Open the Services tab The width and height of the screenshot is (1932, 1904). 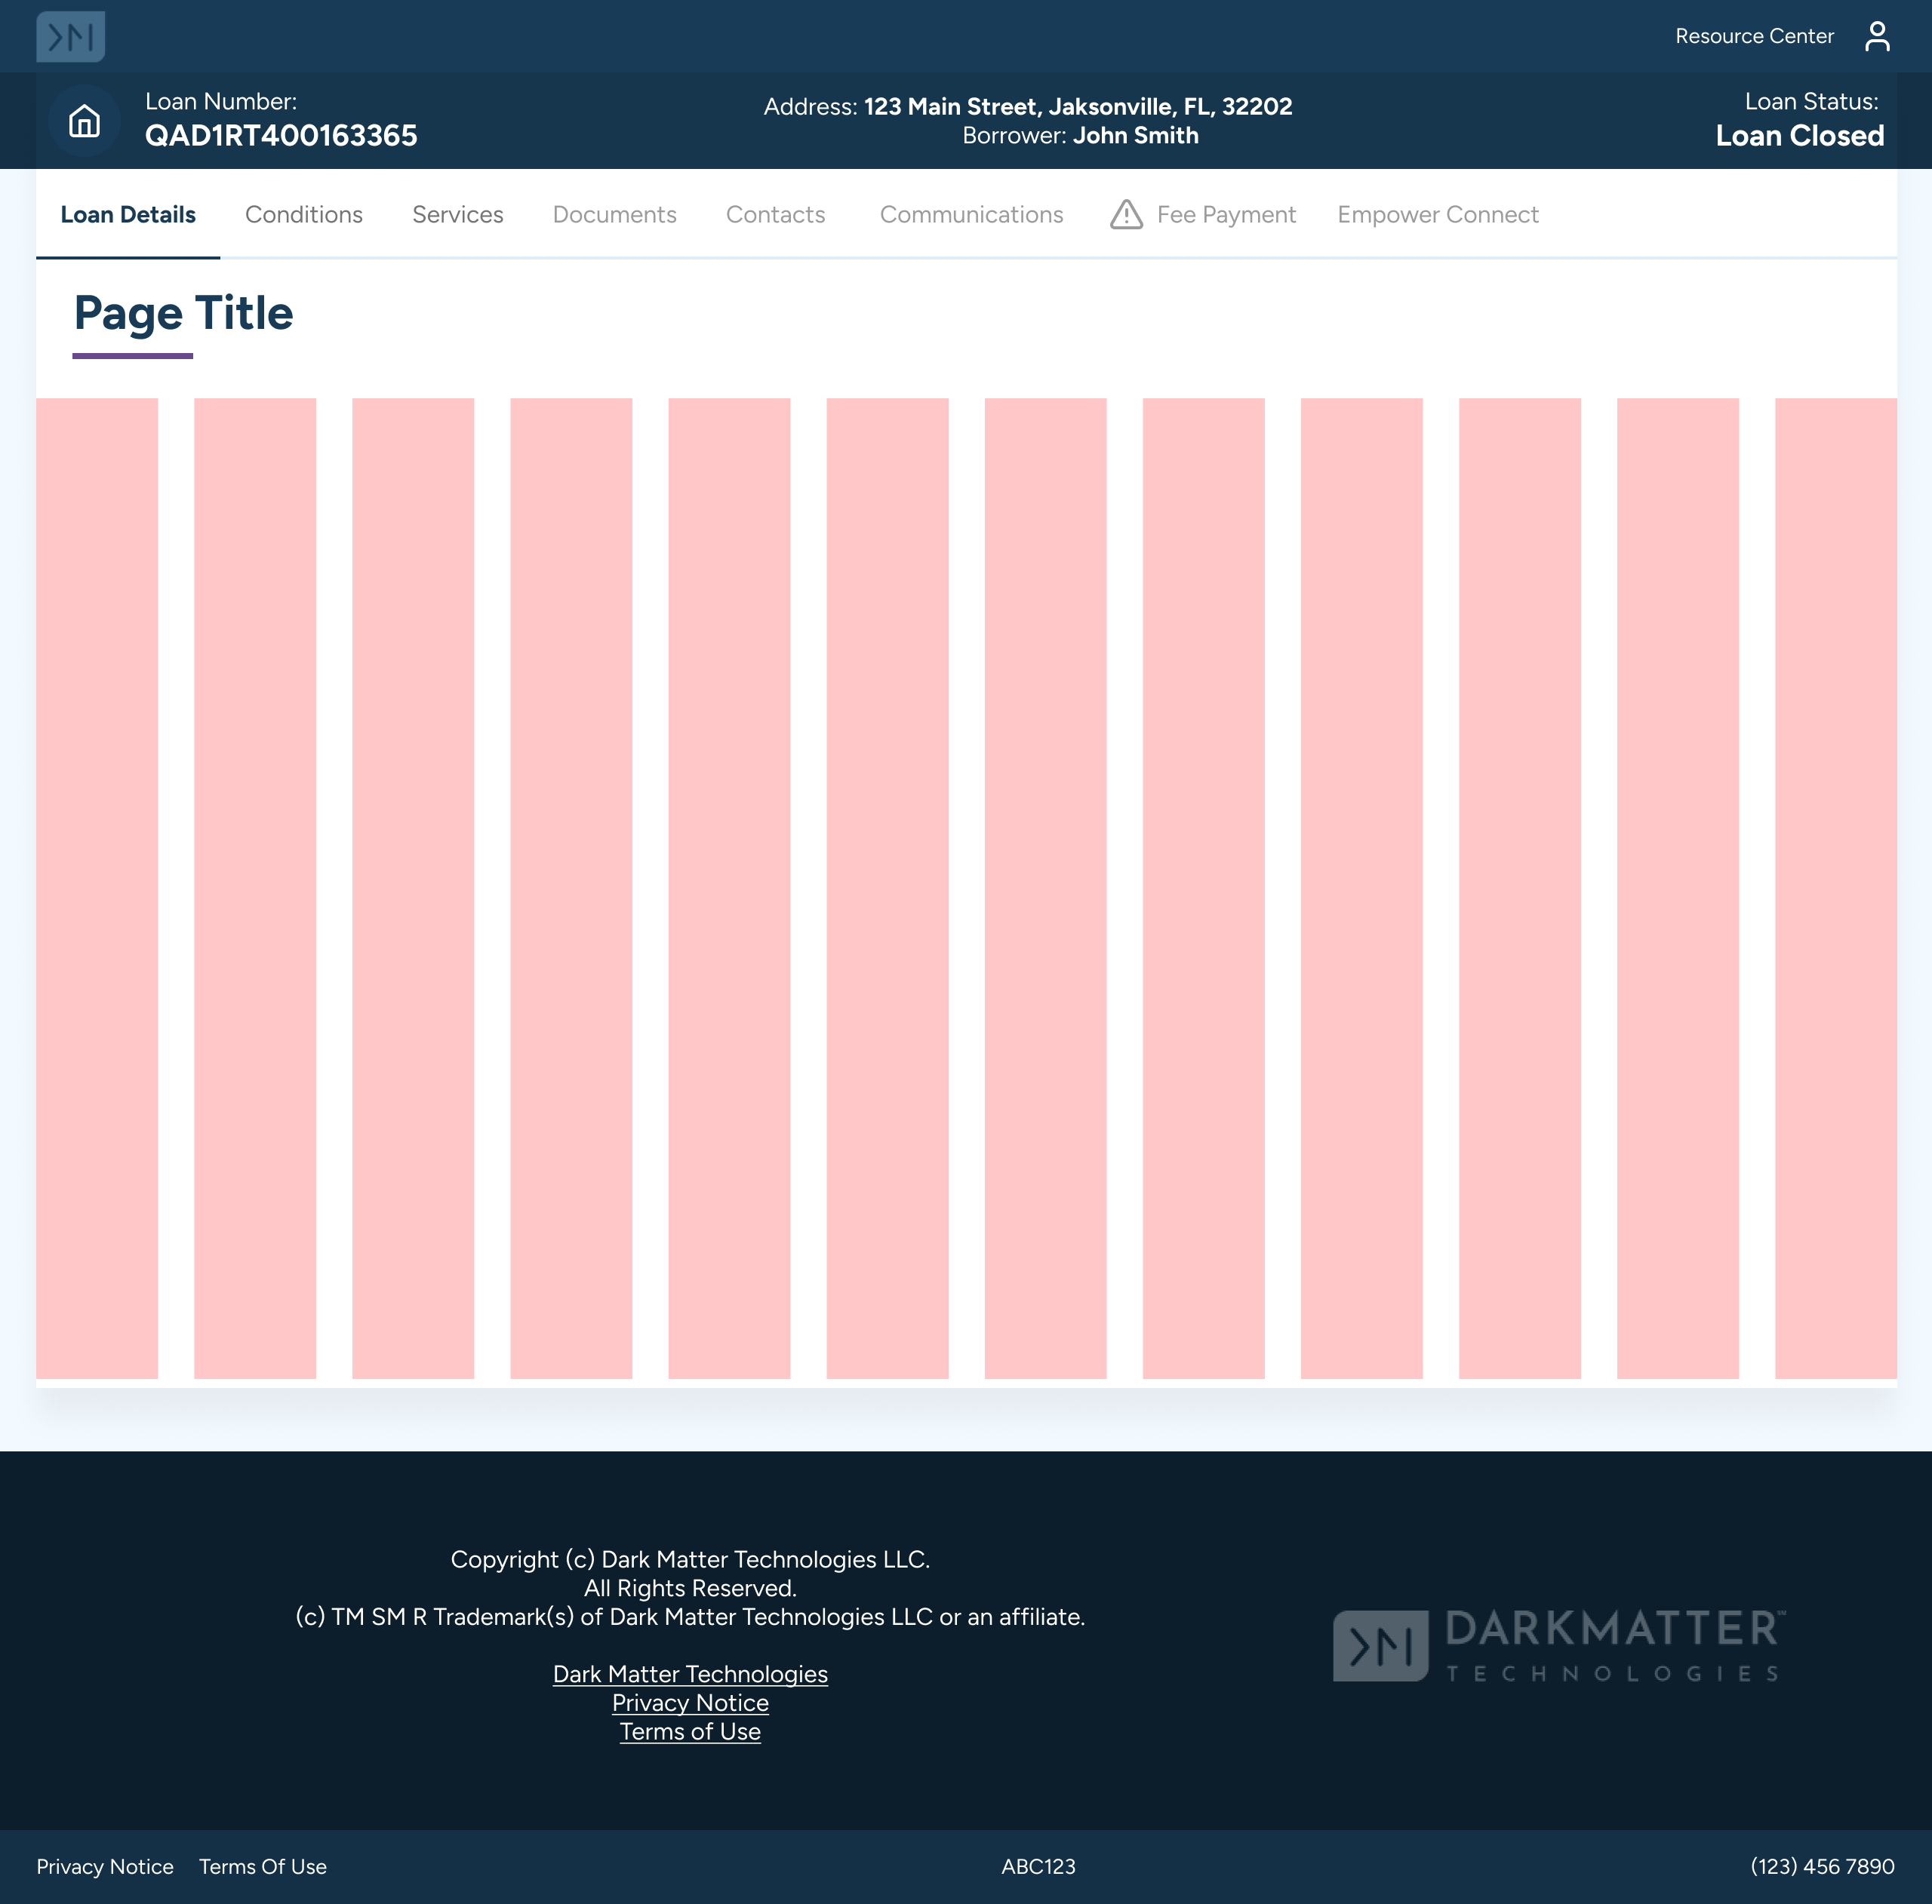(x=457, y=215)
